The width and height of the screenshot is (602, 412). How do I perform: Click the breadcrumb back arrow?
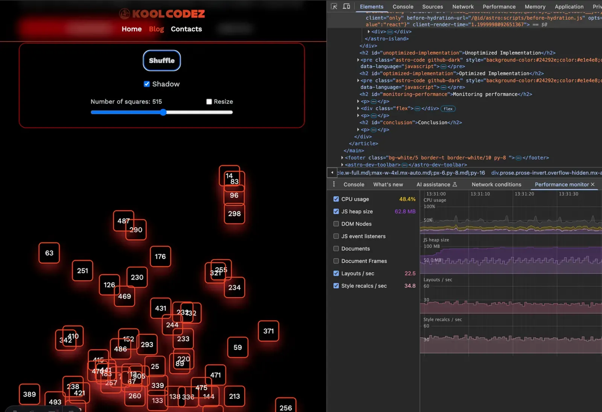[332, 172]
